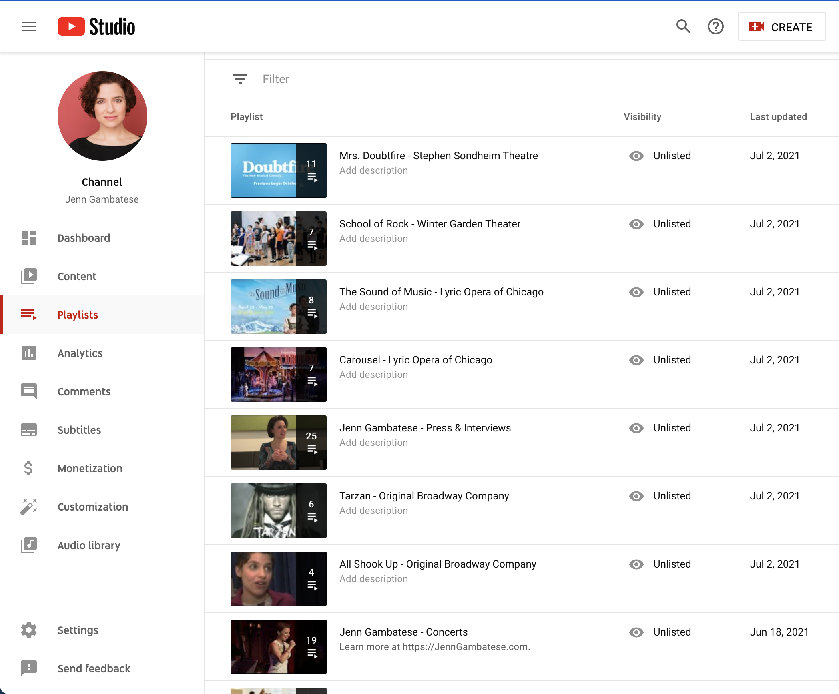
Task: Click the Content video icon
Action: [x=29, y=276]
